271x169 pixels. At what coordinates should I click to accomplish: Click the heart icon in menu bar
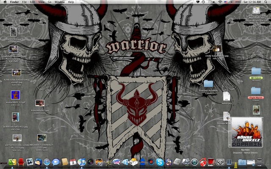[198, 2]
